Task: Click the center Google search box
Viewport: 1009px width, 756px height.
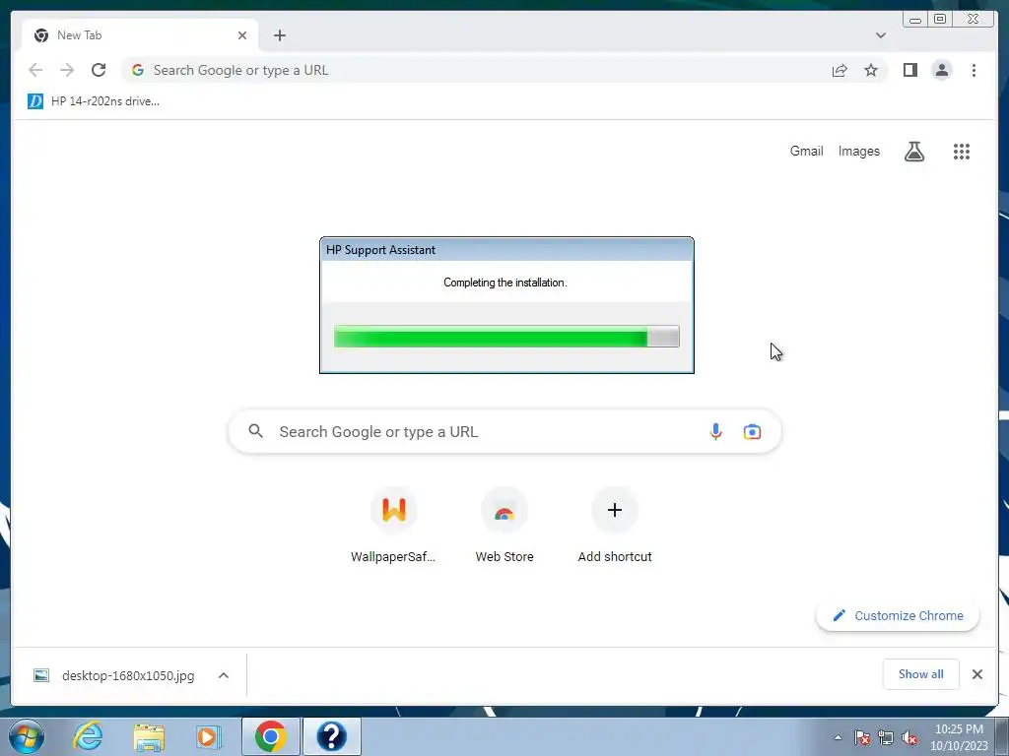Action: click(x=504, y=431)
